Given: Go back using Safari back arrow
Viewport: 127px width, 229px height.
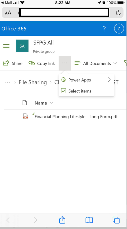Looking at the screenshot, I should click(x=8, y=220).
